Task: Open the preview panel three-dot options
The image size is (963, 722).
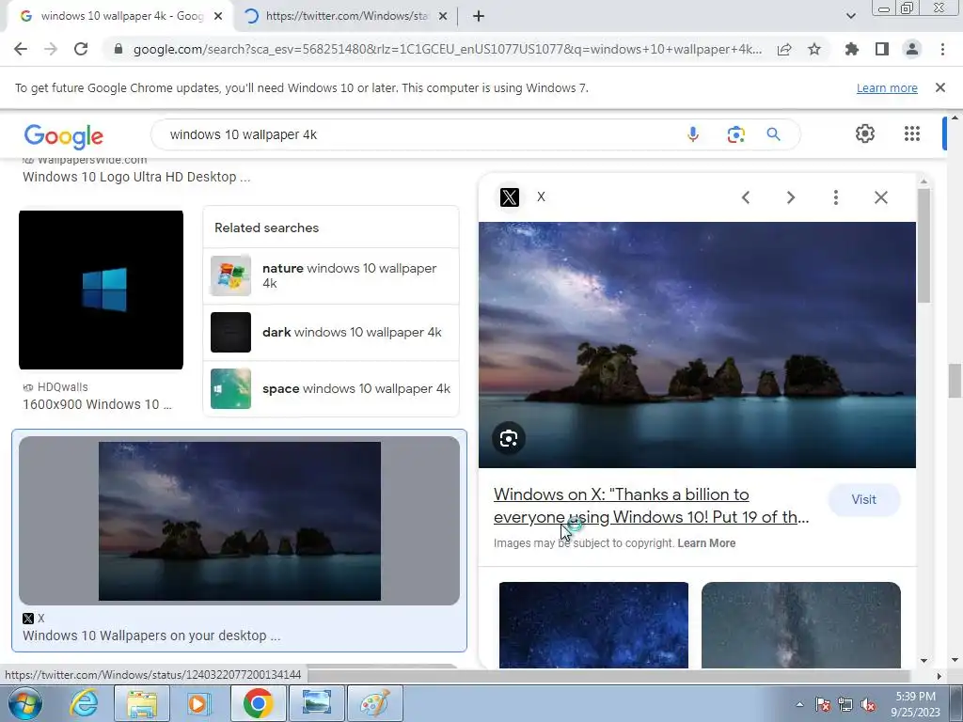Action: pos(835,197)
